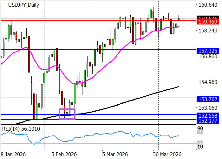Image resolution: width=222 pixels, height=159 pixels.
Task: Click the 160.620 price axis value
Action: (x=208, y=5)
